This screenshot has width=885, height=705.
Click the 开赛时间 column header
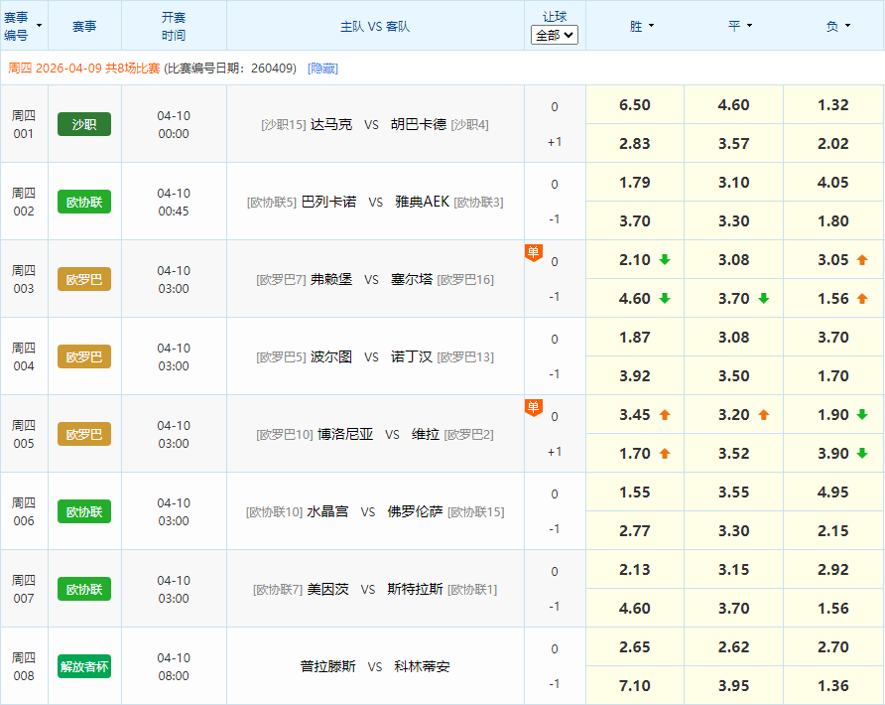coord(174,26)
